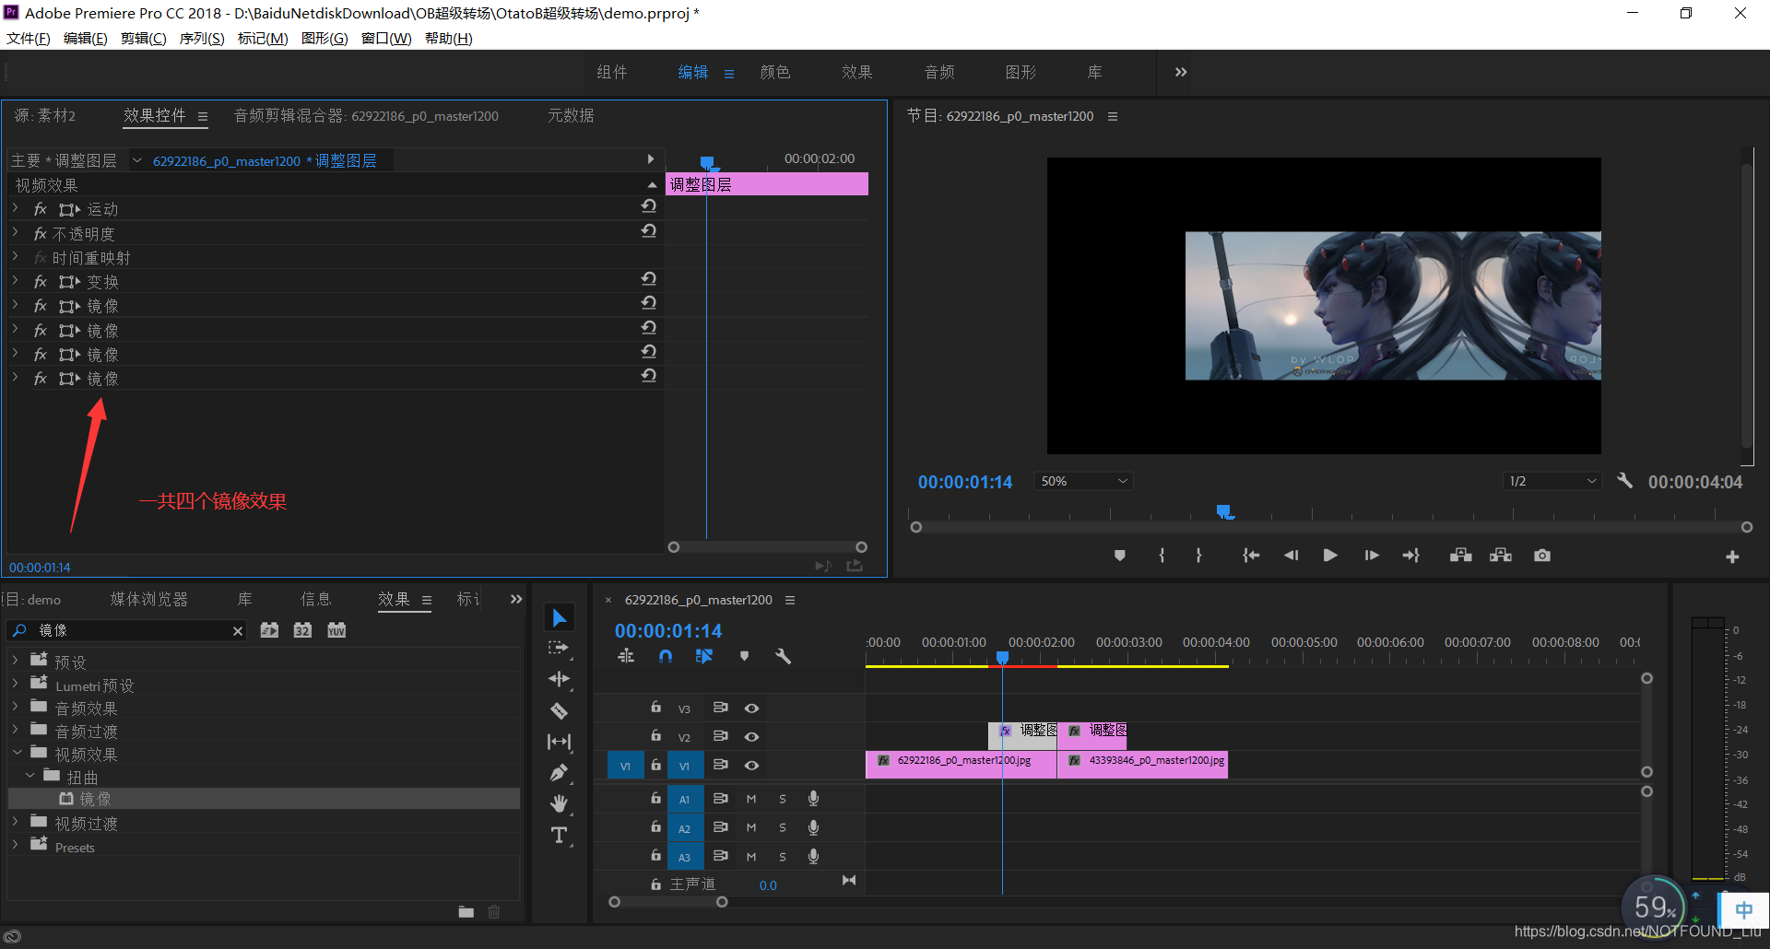Click Mark In bracket button
Screen dimensions: 1770x949
tap(1162, 556)
